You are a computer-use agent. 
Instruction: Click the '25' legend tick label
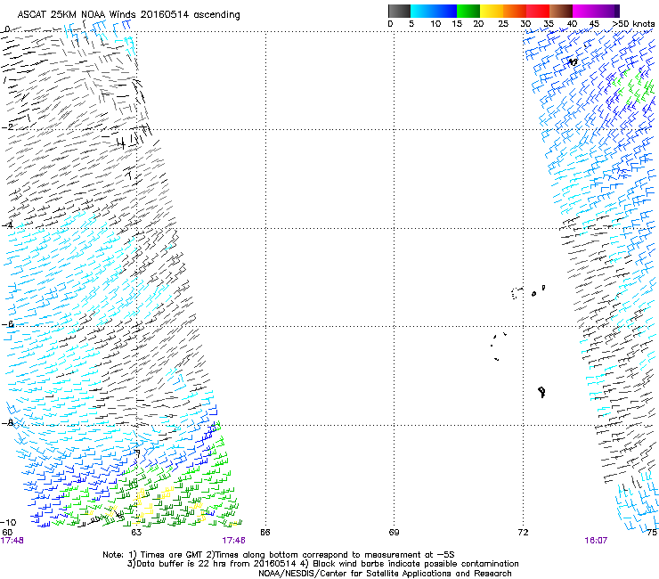click(x=503, y=24)
